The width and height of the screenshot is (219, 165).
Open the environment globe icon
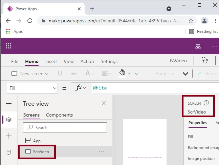click(x=198, y=46)
